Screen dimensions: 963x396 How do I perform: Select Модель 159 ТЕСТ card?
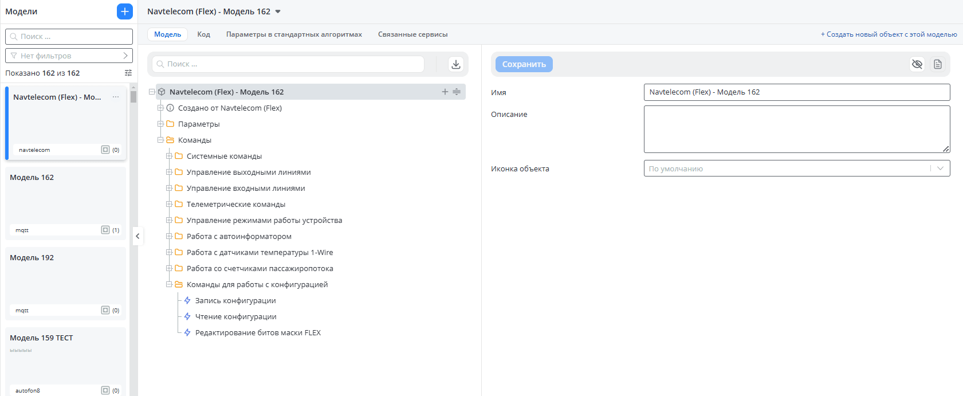pos(65,362)
